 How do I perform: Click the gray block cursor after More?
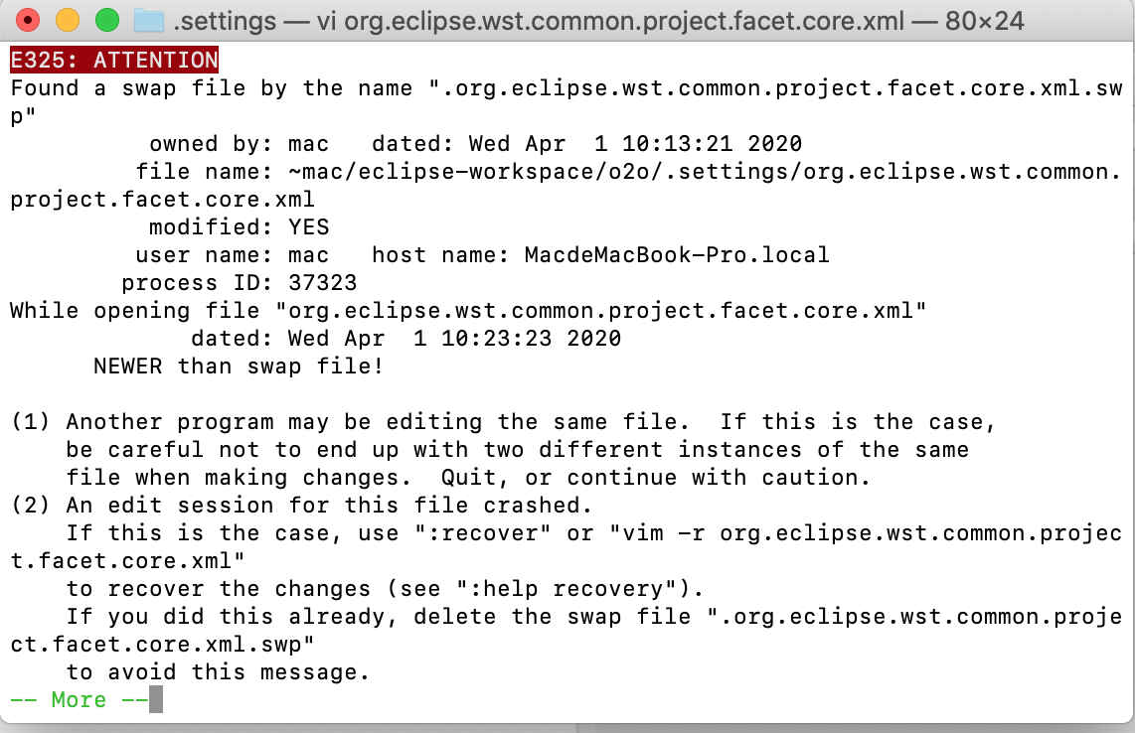click(155, 700)
